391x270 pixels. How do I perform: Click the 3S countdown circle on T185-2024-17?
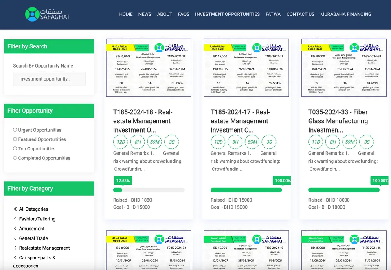[269, 142]
